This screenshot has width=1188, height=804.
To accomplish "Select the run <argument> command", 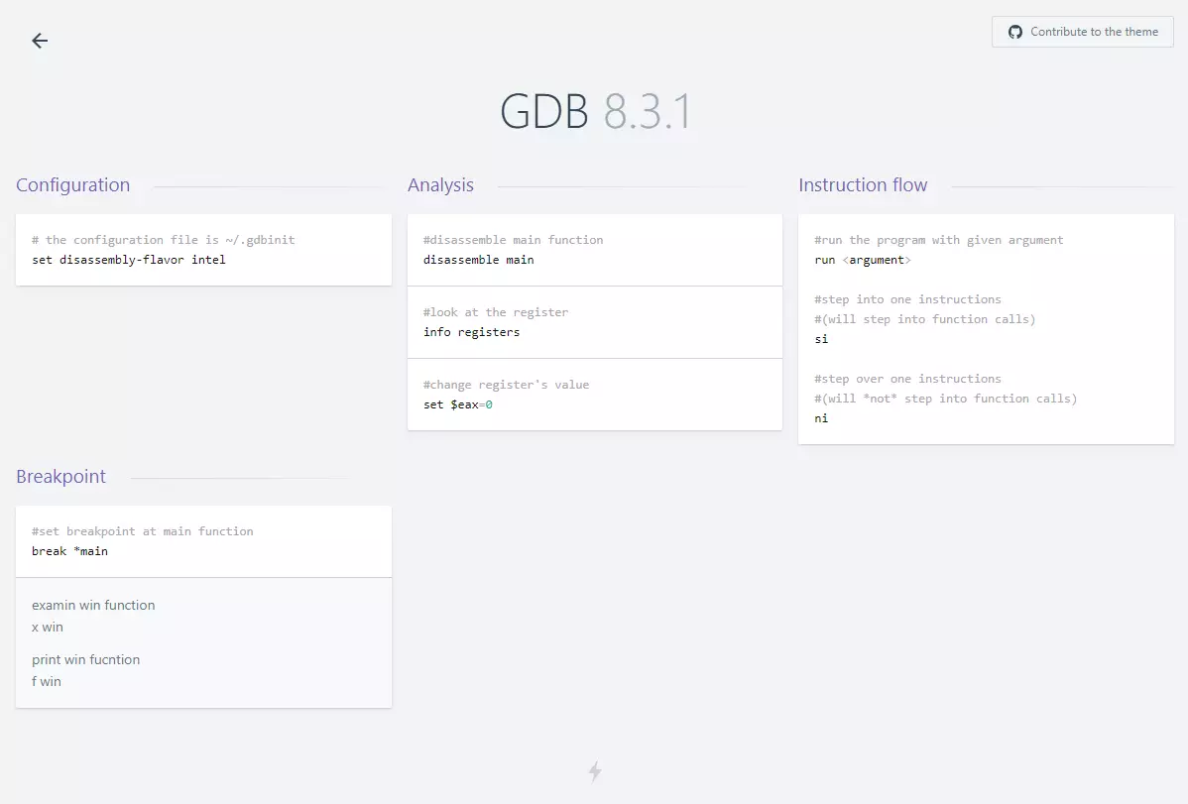I will click(x=862, y=260).
